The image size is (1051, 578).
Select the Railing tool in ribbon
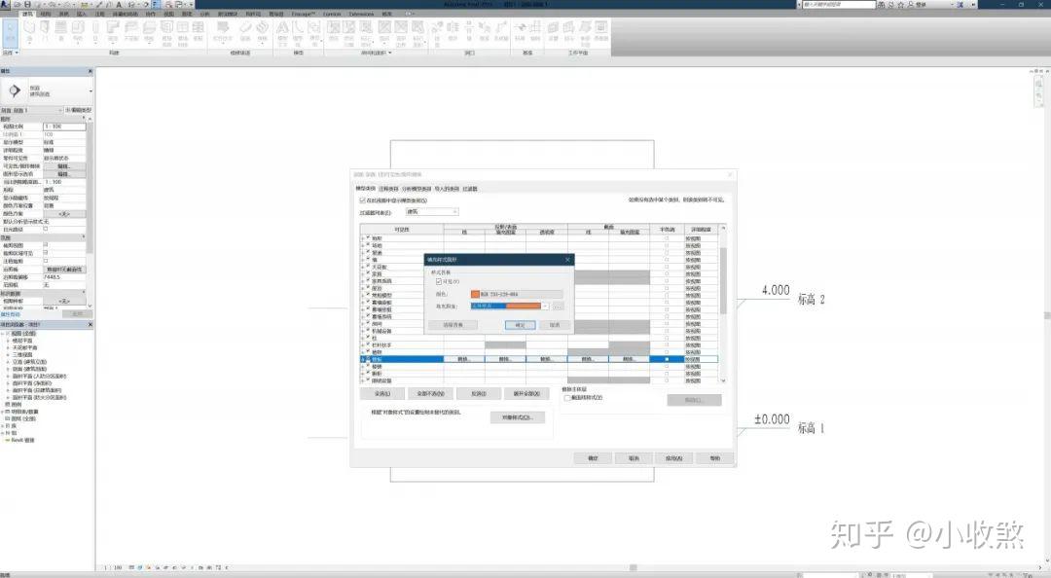223,31
